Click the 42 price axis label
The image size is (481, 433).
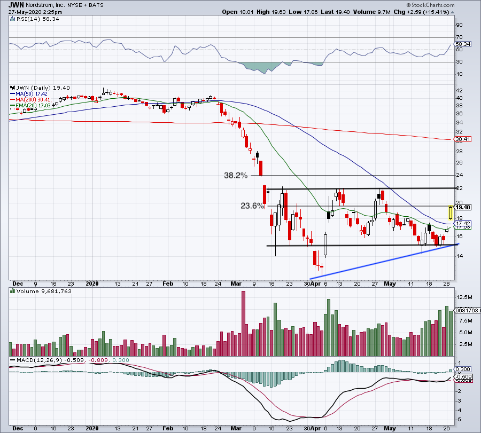(x=459, y=91)
